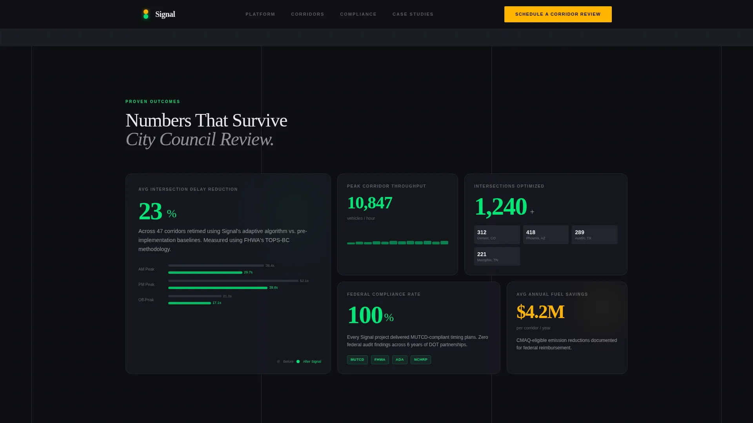753x423 pixels.
Task: Click the green After Signal legend dot
Action: (298, 362)
